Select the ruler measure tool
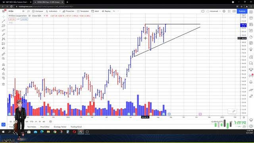The width and height of the screenshot is (254, 143). click(4, 54)
